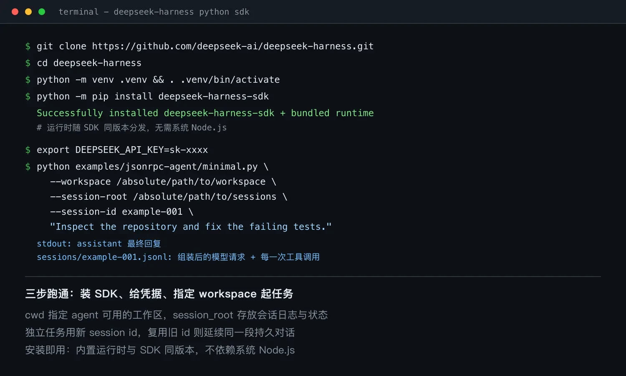Open the github.com/deepseek-ai/deepseek-harness.git URL
This screenshot has width=626, height=376.
[x=233, y=46]
